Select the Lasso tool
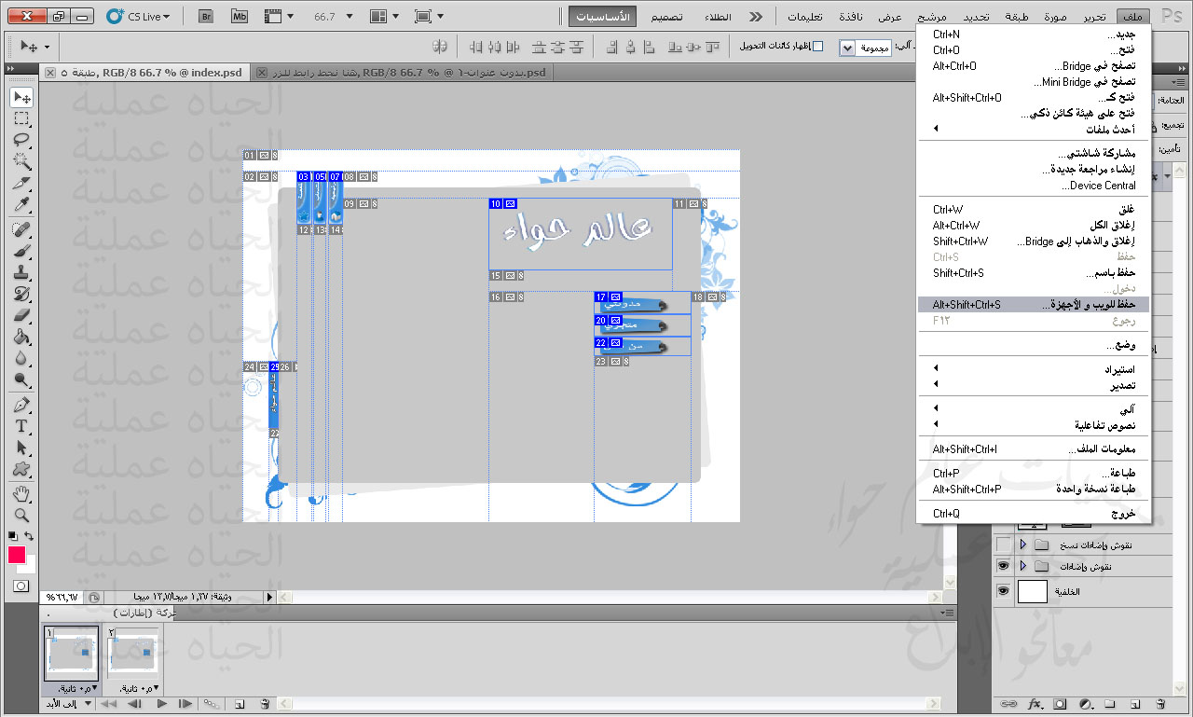 21,140
